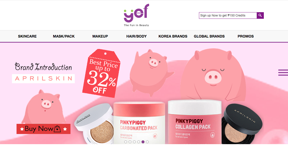Select the fourth carousel dot
This screenshot has width=288, height=151.
click(x=139, y=142)
